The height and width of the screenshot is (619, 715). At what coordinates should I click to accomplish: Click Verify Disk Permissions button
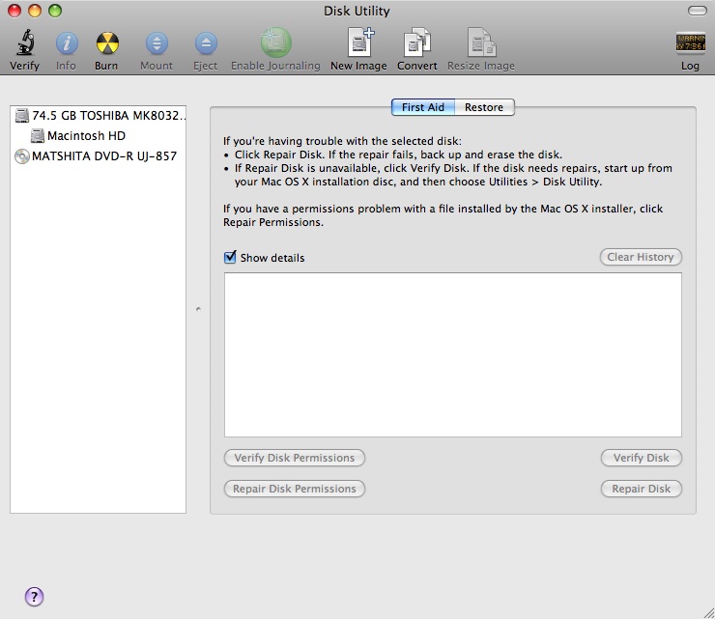point(295,458)
